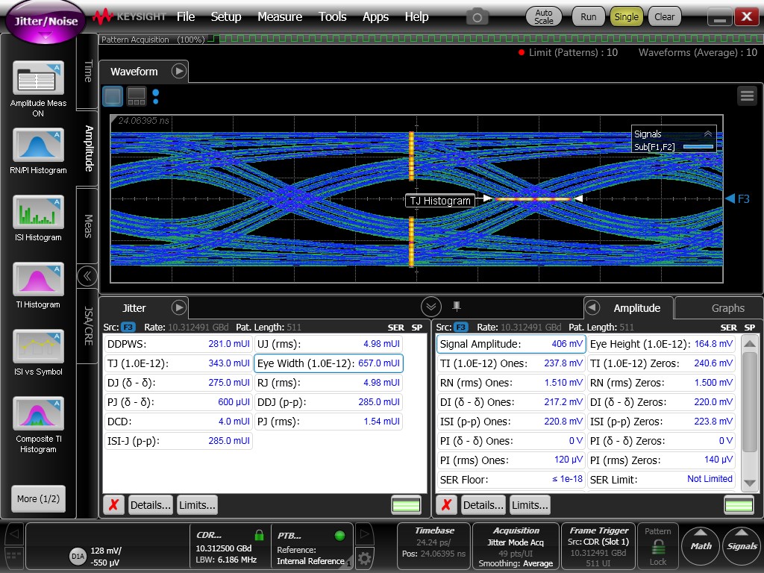Viewport: 764px width, 573px height.
Task: Open Math functions
Action: click(701, 545)
